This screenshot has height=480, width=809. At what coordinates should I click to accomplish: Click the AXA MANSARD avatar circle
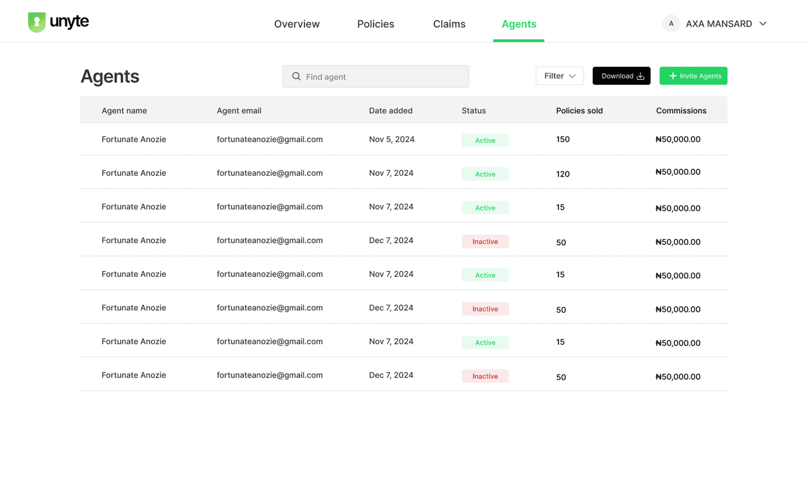671,24
